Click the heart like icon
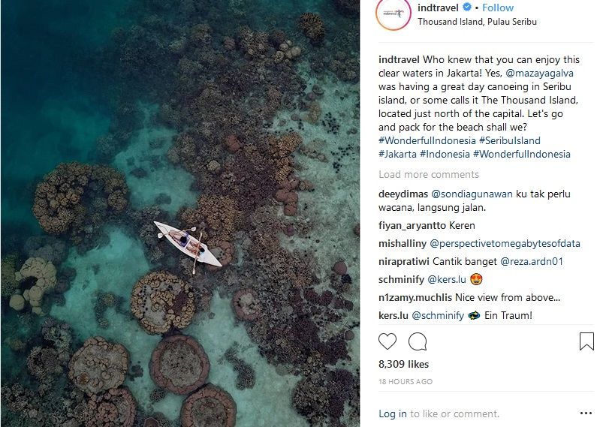 coord(387,342)
